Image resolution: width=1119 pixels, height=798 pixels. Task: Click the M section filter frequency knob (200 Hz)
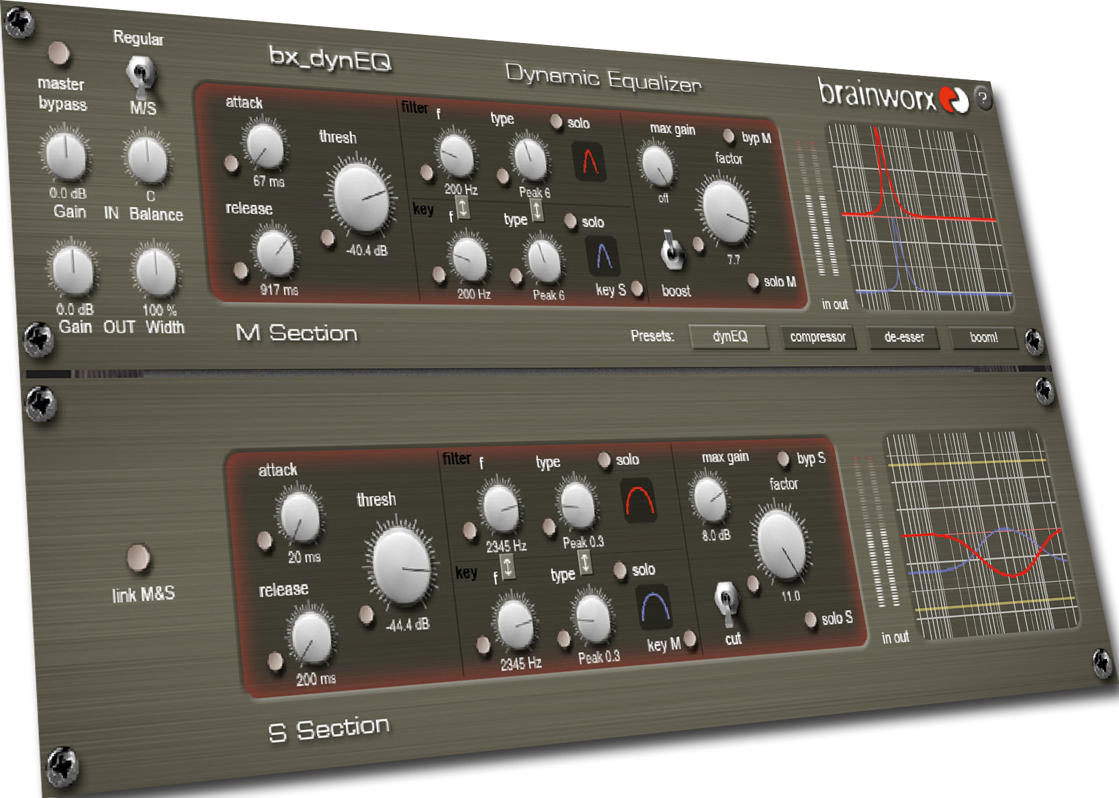coord(455,155)
